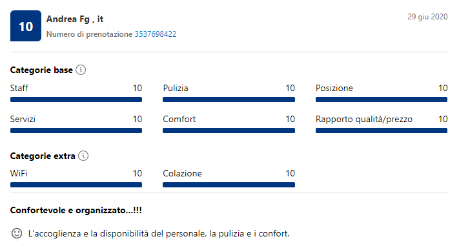This screenshot has height=241, width=459.
Task: Click the Categorie base heading
Action: point(41,70)
